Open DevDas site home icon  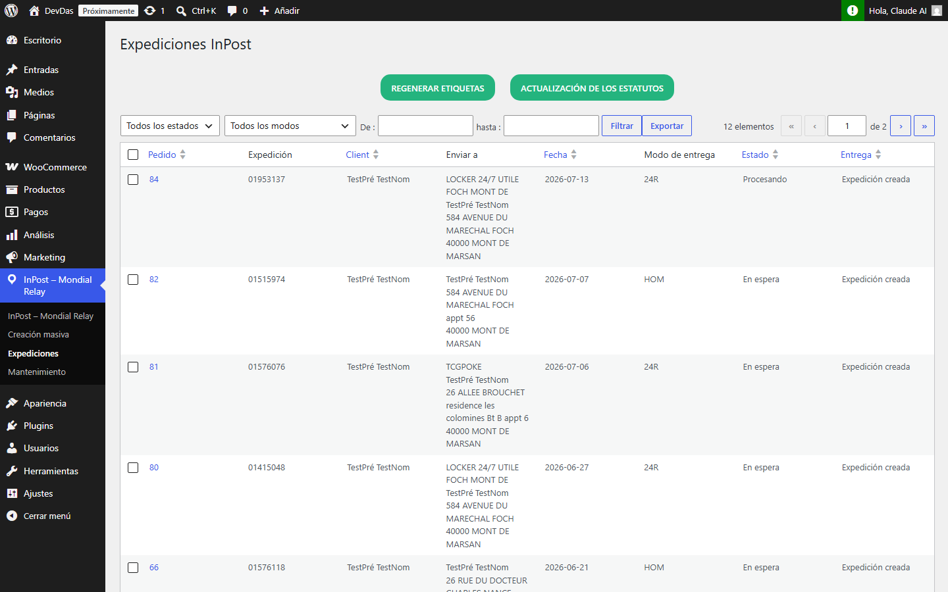(x=34, y=11)
